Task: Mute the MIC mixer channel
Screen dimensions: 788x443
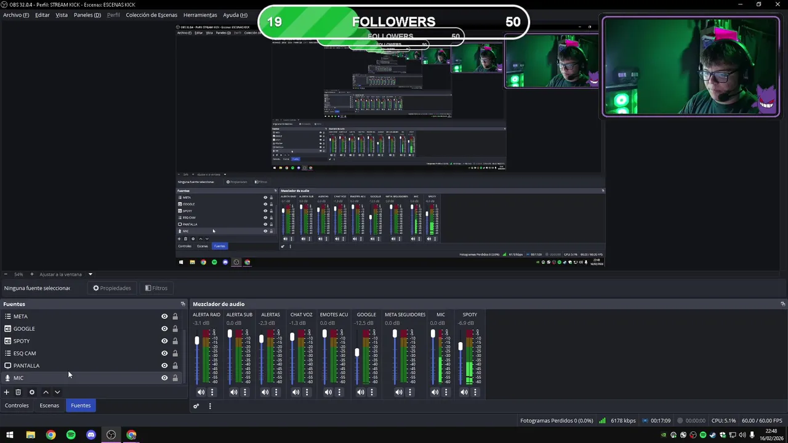Action: coord(435,392)
